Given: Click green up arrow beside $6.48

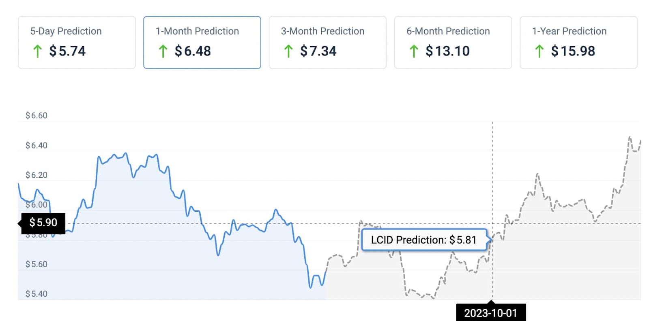Looking at the screenshot, I should pos(163,51).
